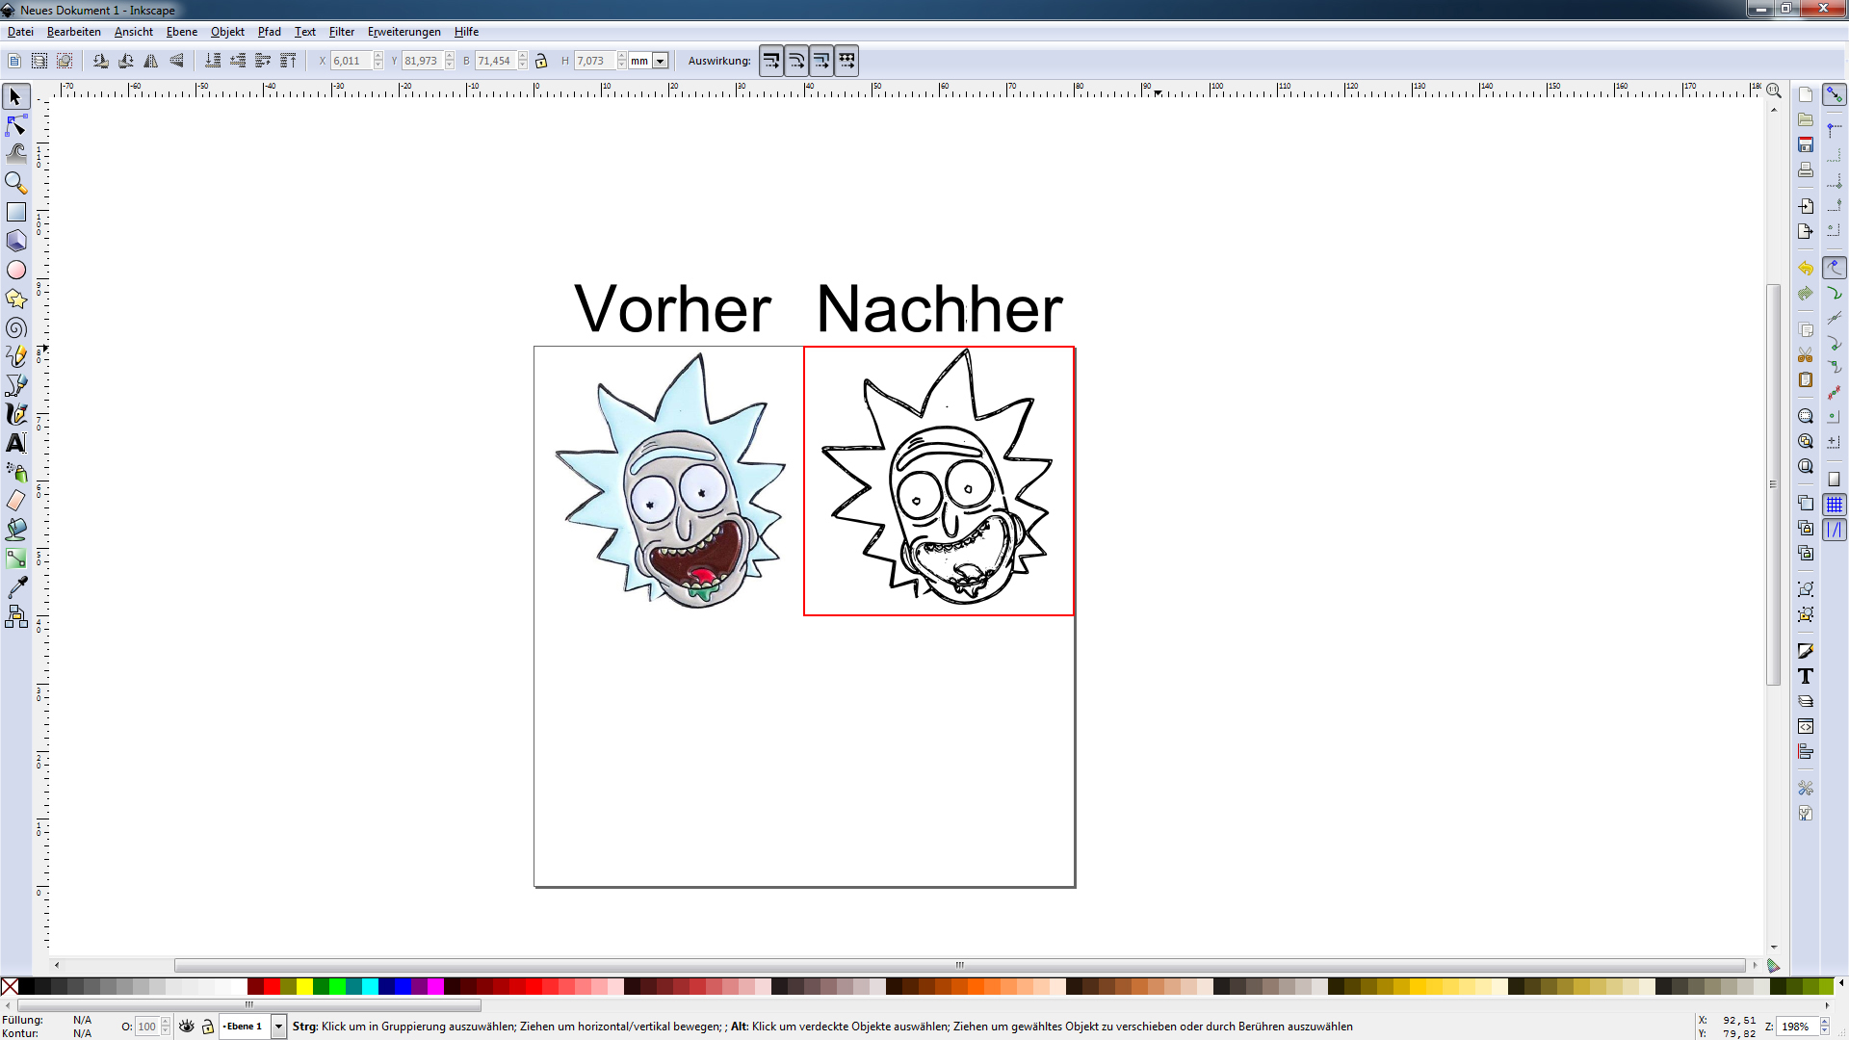Select the Pencil freehand tool
Image resolution: width=1849 pixels, height=1040 pixels.
(x=15, y=356)
